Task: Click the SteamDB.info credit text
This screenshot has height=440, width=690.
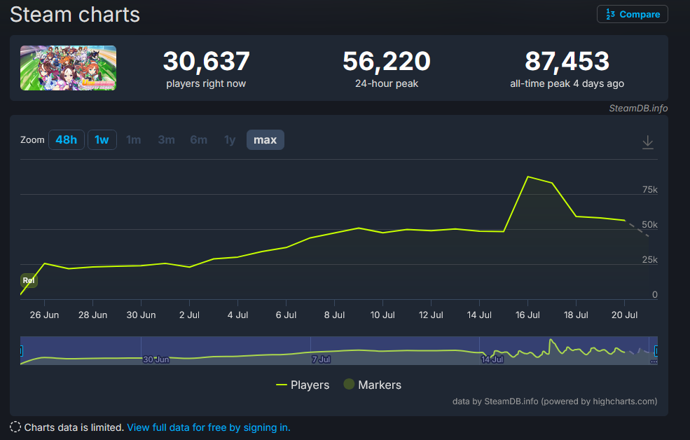Action: point(638,108)
